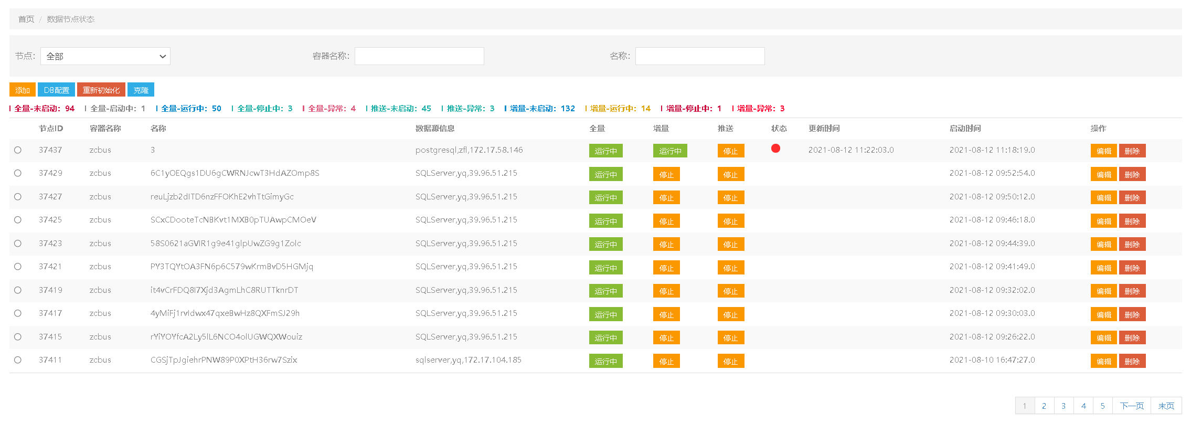
Task: Open the DB配置 button
Action: click(56, 90)
